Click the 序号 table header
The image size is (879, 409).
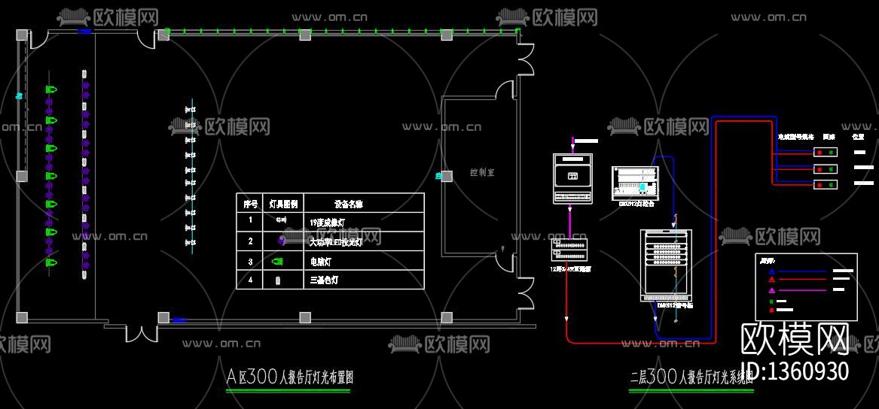click(x=251, y=204)
